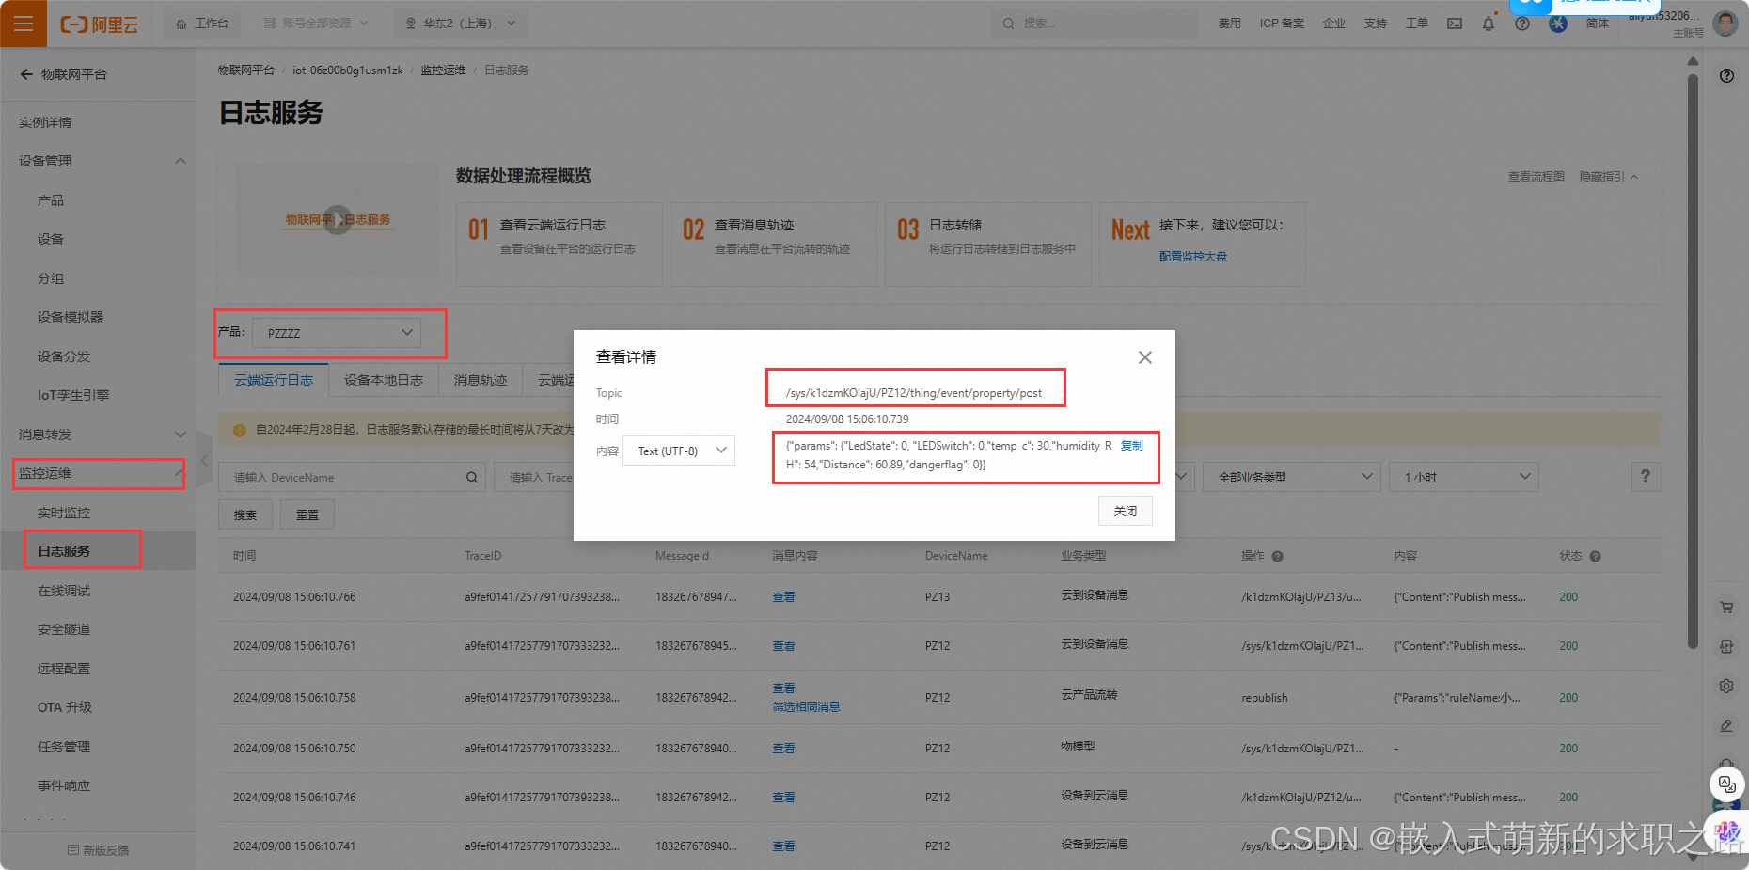Image resolution: width=1749 pixels, height=870 pixels.
Task: Click the 监控运维 breadcrumb link
Action: pyautogui.click(x=443, y=71)
